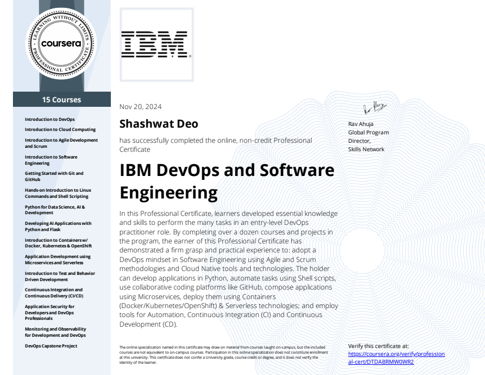
Task: Click 'Verify this certificate at:' label
Action: click(x=378, y=346)
